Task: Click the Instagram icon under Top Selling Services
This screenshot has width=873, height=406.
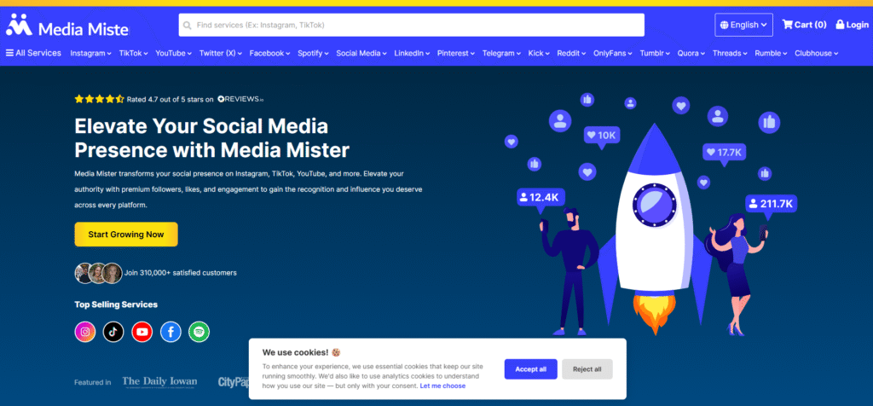Action: (x=85, y=332)
